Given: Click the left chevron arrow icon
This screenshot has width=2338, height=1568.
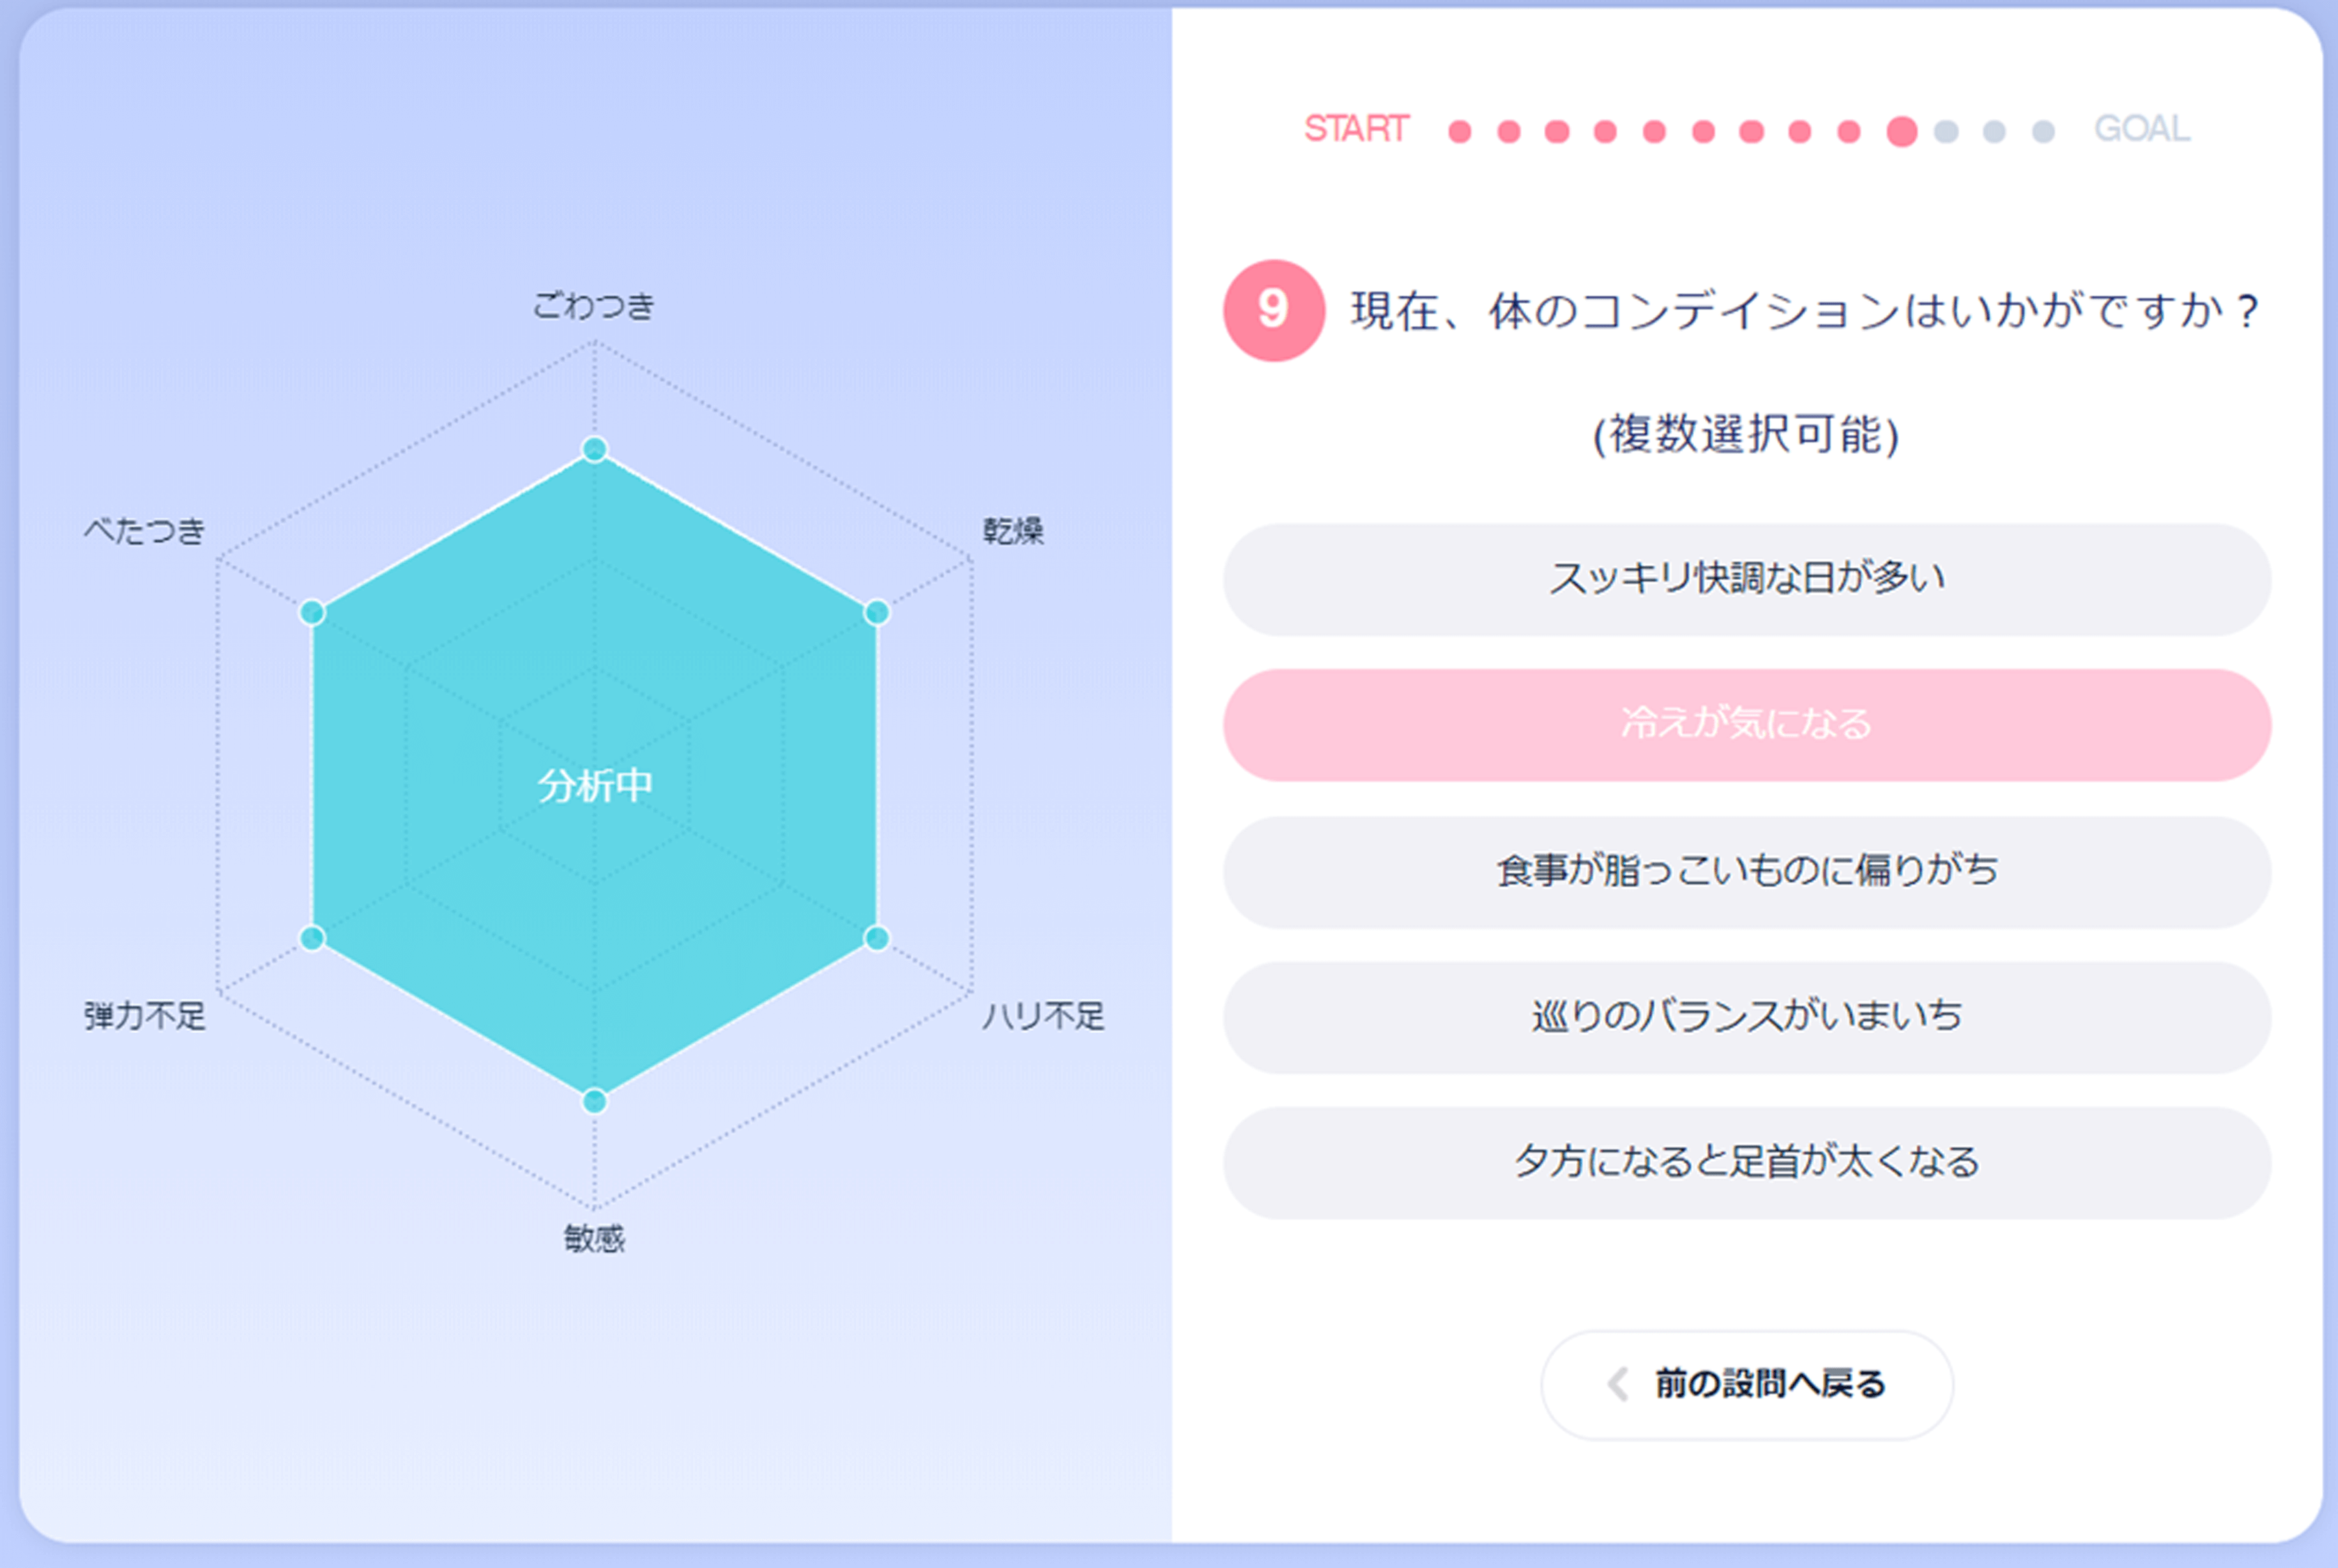Looking at the screenshot, I should coord(1618,1384).
